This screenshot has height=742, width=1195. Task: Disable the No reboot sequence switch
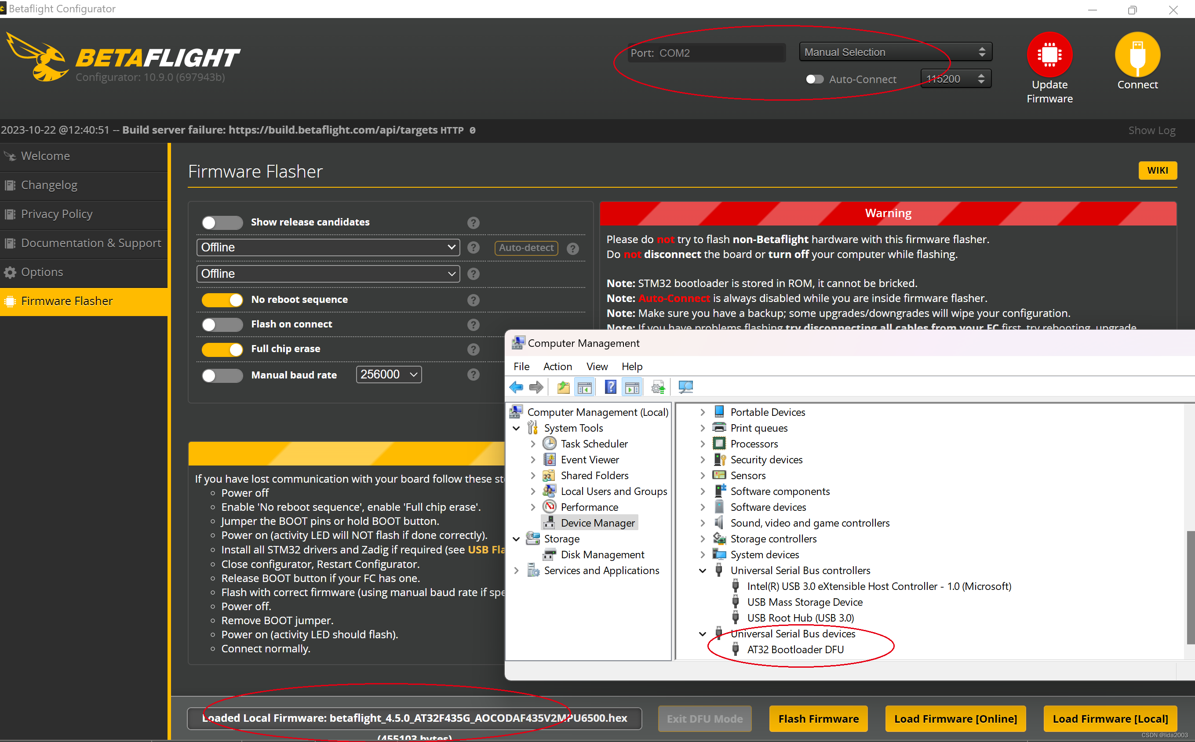tap(222, 300)
